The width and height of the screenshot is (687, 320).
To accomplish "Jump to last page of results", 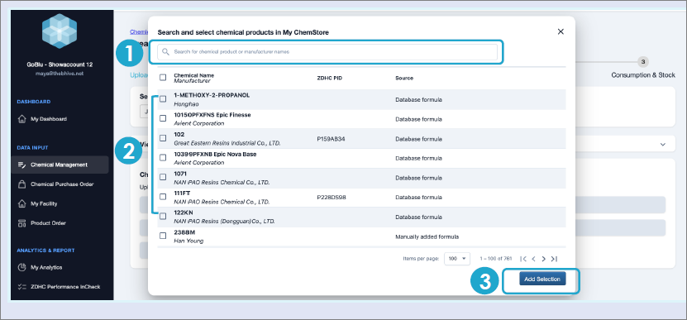I will tap(554, 259).
